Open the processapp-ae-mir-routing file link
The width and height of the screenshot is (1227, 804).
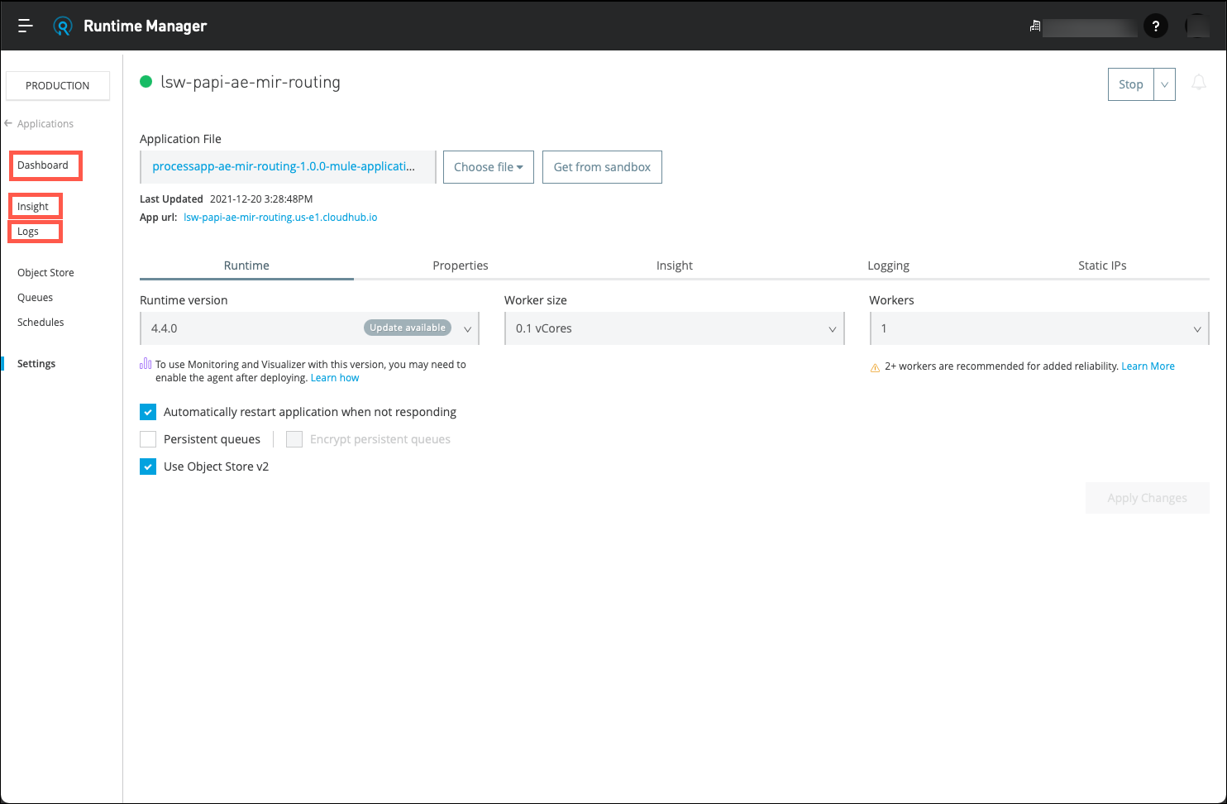[284, 166]
